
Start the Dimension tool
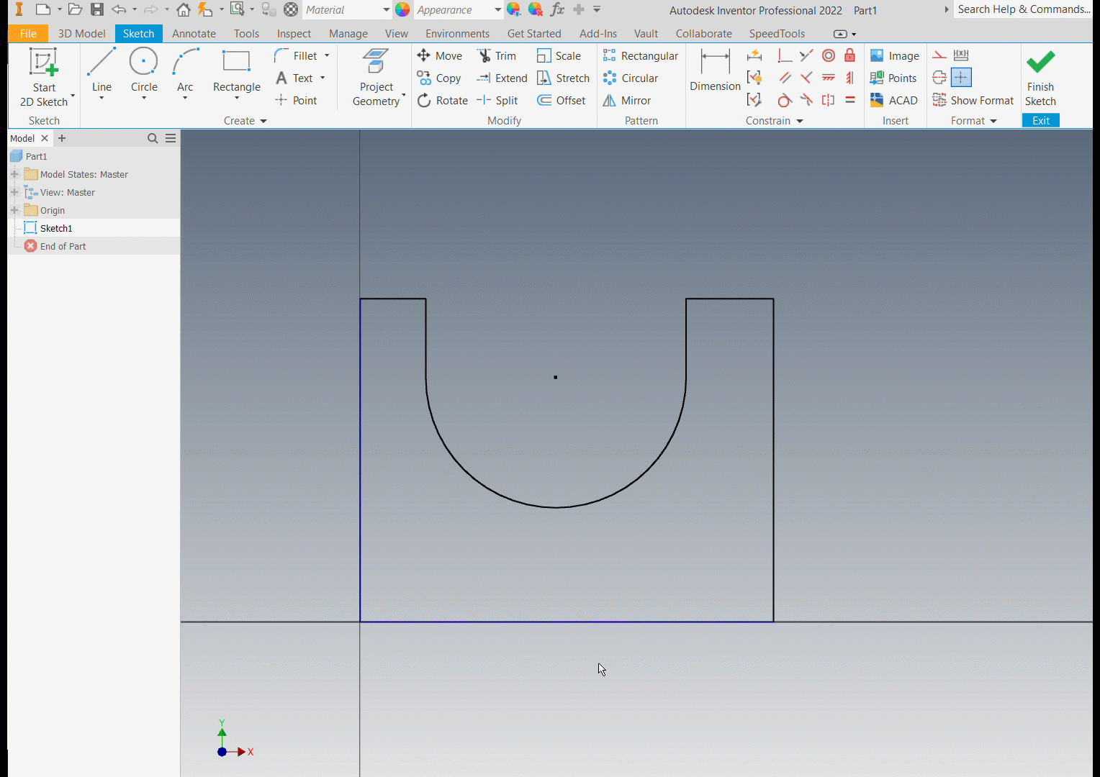click(x=715, y=71)
